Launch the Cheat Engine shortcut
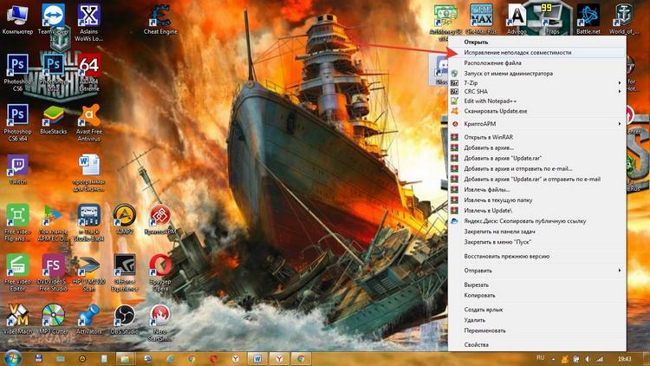 (160, 20)
